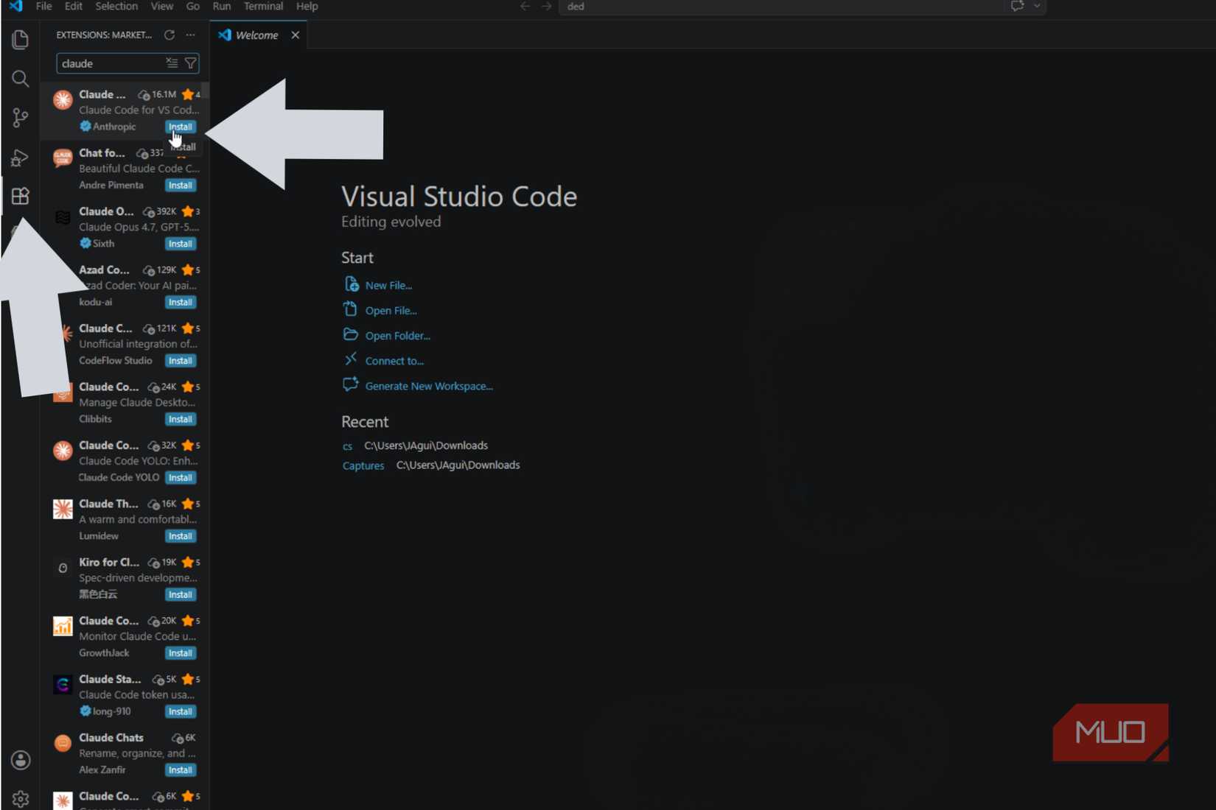
Task: Click the Connect to remote icon
Action: point(351,359)
